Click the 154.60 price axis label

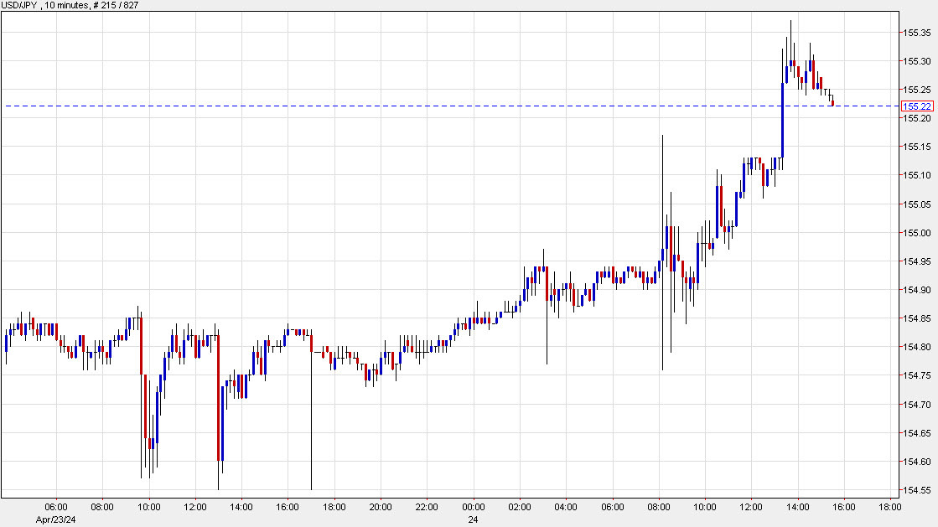point(916,462)
